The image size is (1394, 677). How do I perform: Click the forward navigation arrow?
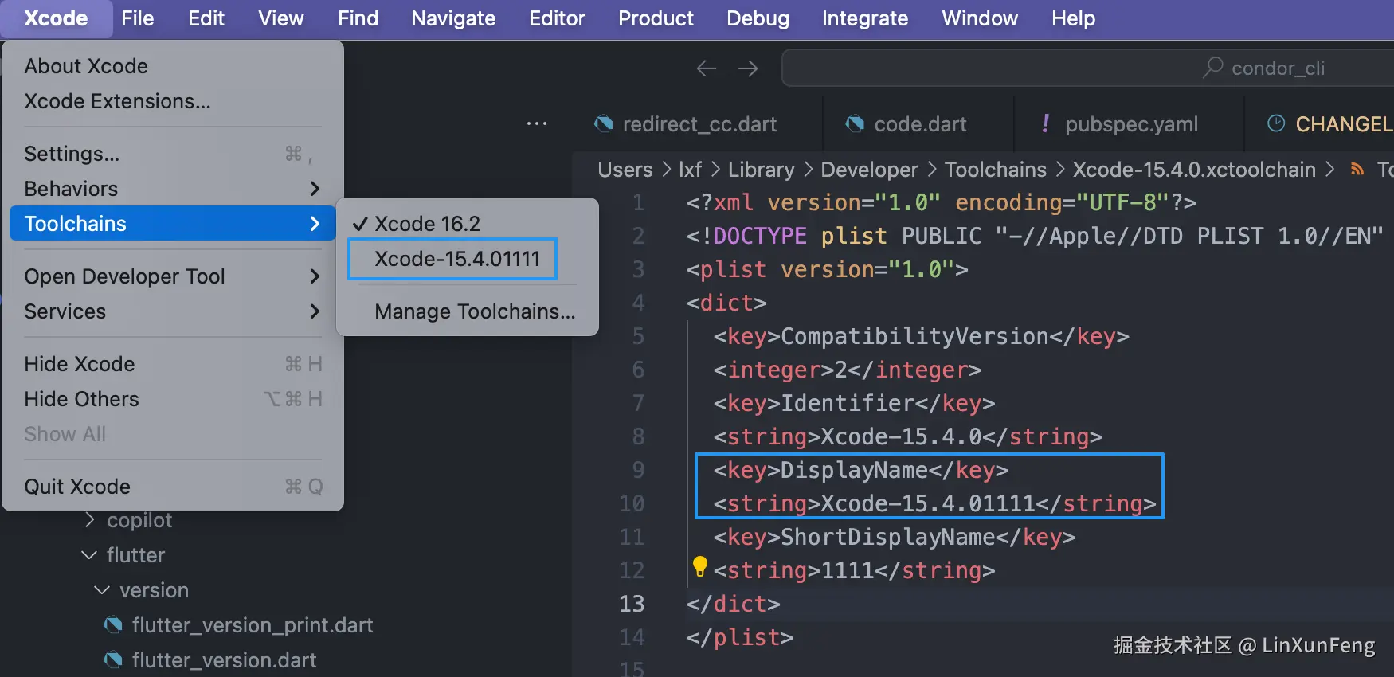pyautogui.click(x=748, y=68)
